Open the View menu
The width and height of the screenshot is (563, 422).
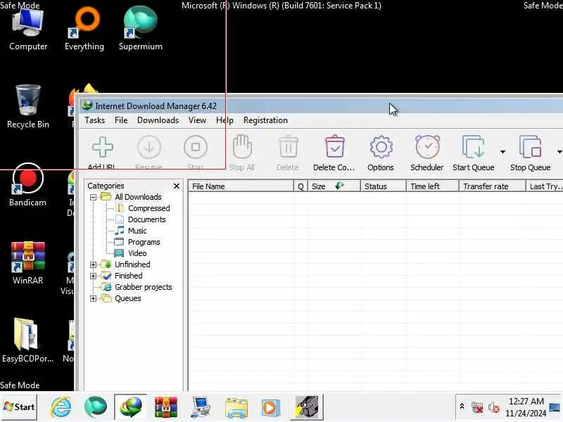(x=198, y=120)
